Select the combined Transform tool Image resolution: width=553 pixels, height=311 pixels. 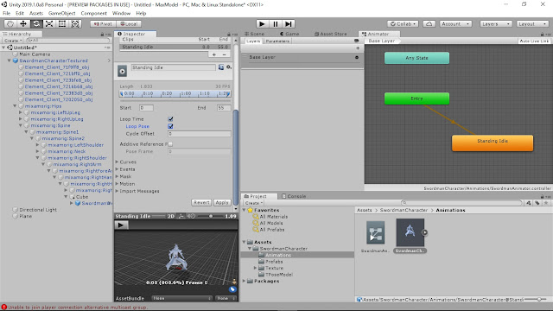pyautogui.click(x=75, y=23)
